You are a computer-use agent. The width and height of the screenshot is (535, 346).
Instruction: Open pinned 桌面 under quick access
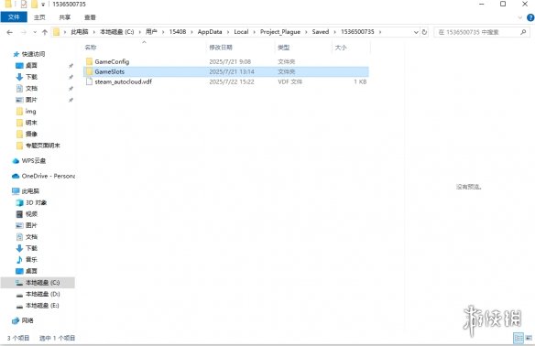(31, 65)
